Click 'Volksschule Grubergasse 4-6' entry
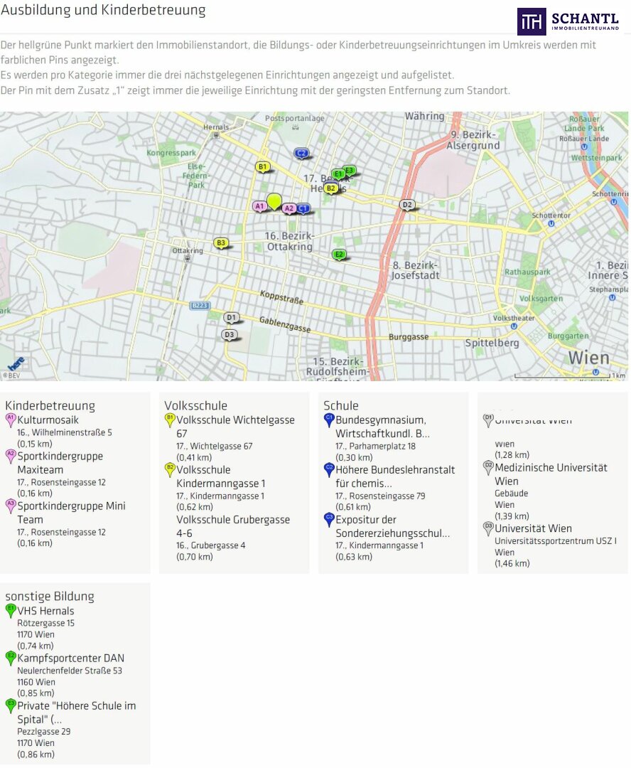Screen dimensions: 631x768 (x=233, y=526)
